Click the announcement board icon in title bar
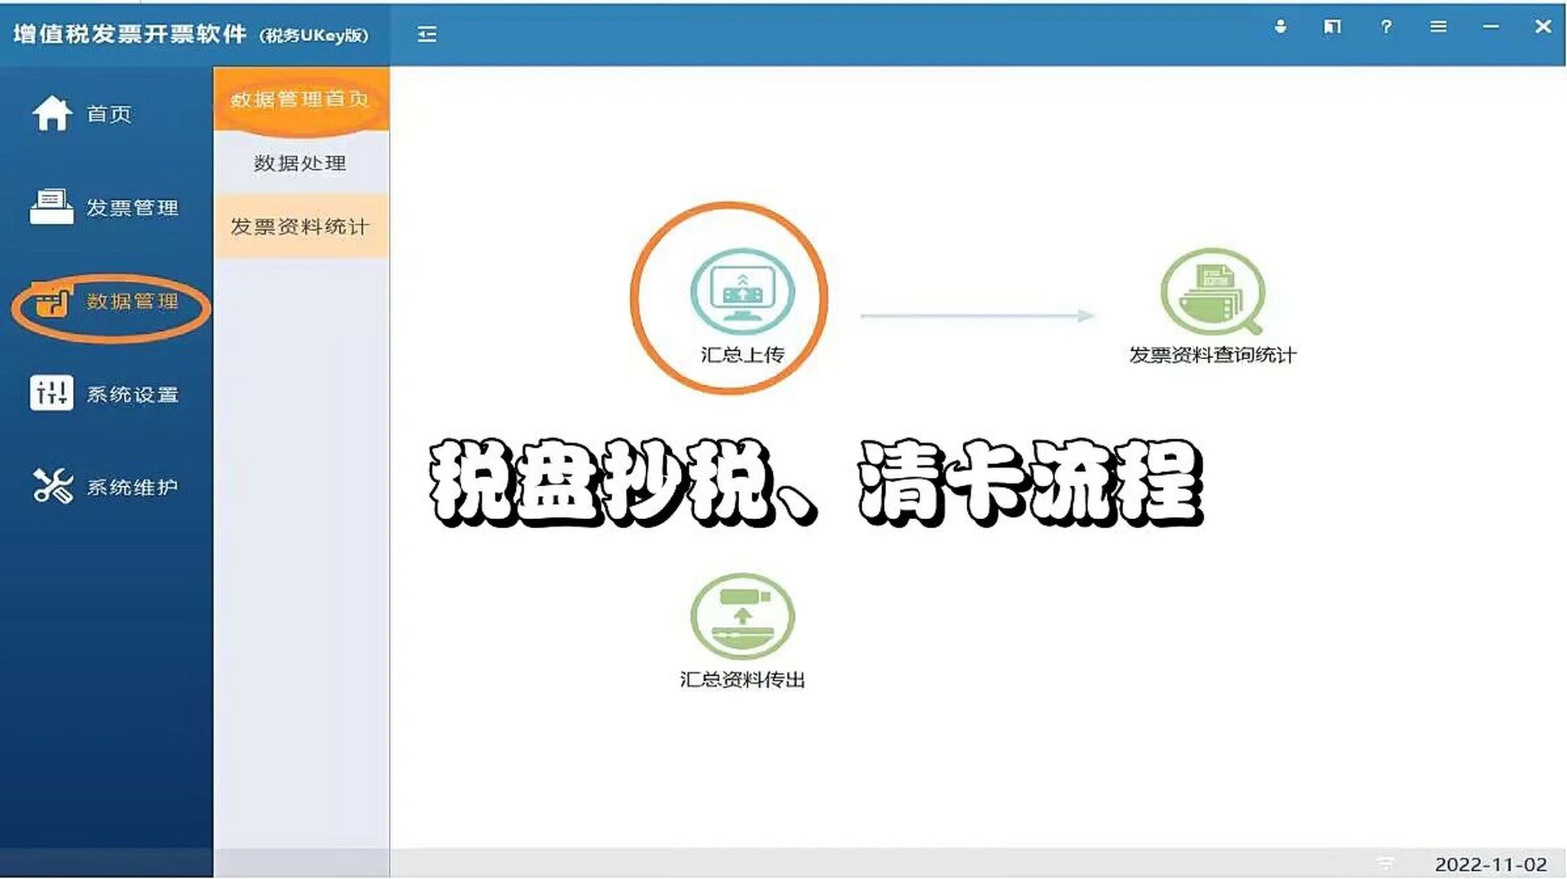Viewport: 1567px width, 879px height. 1331,29
